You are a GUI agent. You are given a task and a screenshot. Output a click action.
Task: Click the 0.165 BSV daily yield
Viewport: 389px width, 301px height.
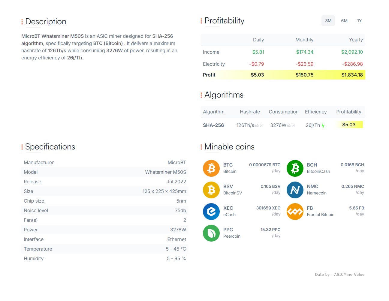point(270,186)
